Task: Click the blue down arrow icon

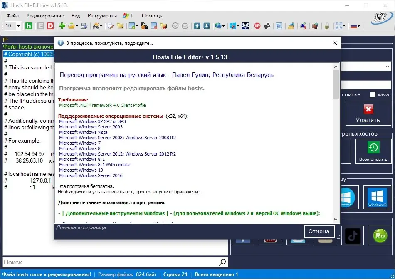Action: coord(207,26)
